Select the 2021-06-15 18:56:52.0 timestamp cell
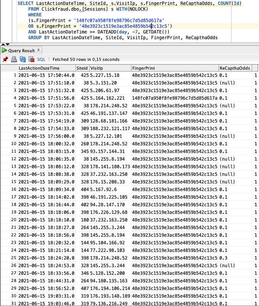The height and width of the screenshot is (306, 259). (47, 288)
